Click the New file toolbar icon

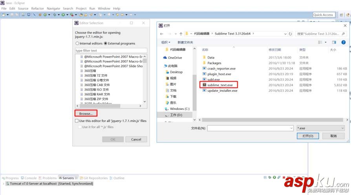4,15
